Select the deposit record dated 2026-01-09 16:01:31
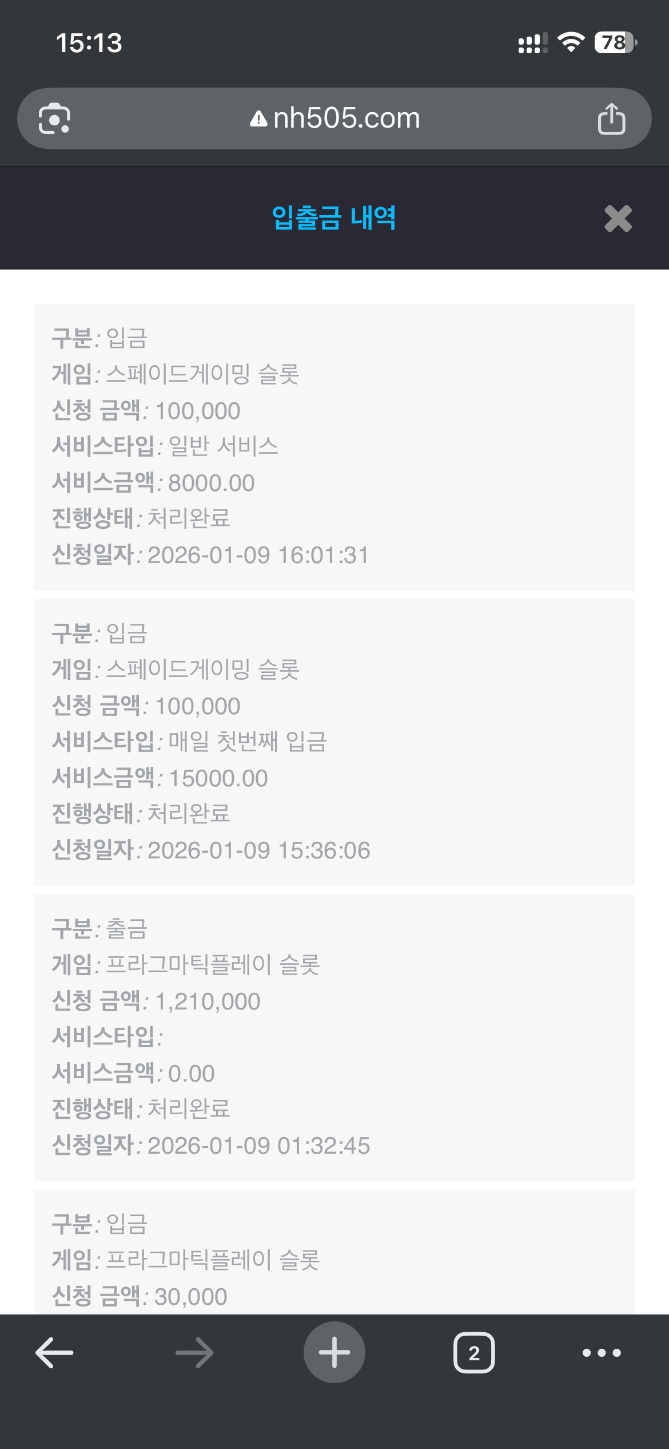The height and width of the screenshot is (1449, 669). 334,446
